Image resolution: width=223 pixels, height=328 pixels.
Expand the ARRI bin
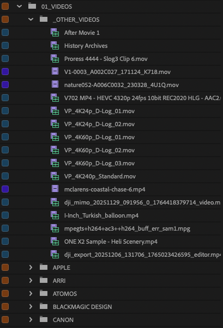31,280
